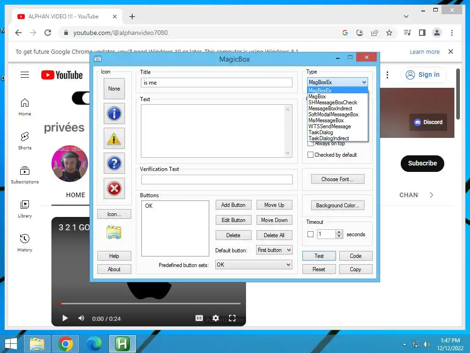Select MessageBoxIndirect type
470x353 pixels.
(x=337, y=108)
